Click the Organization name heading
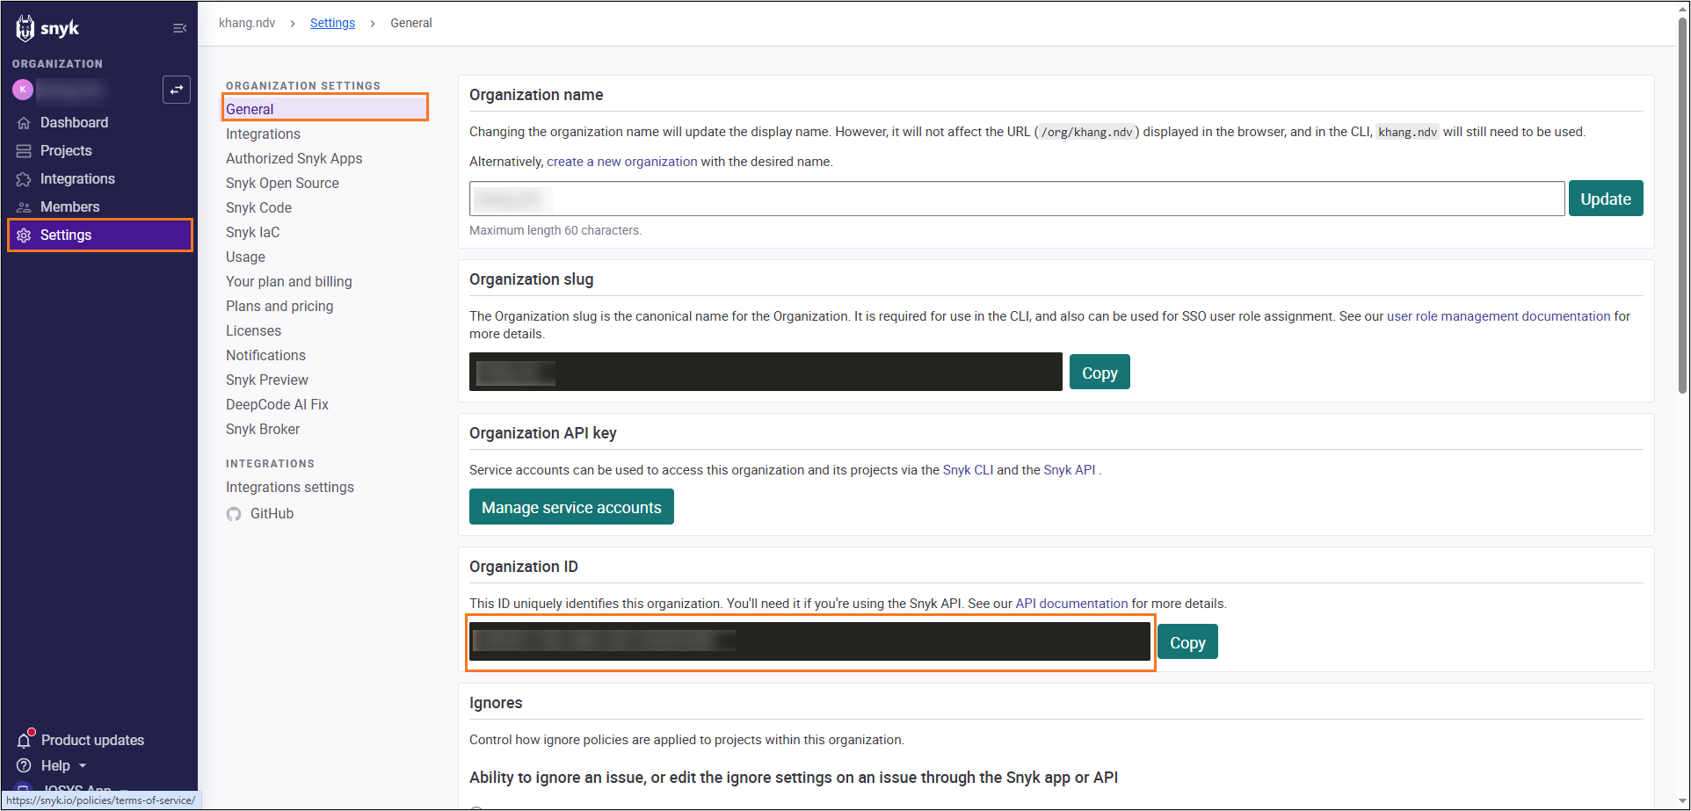The height and width of the screenshot is (811, 1691). (x=536, y=95)
